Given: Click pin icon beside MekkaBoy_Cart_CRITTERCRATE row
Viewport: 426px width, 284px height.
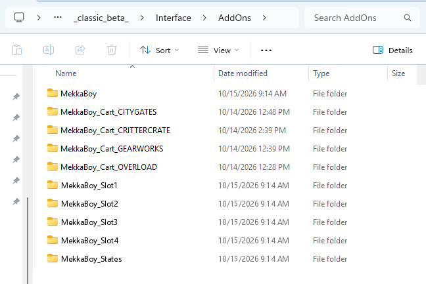Looking at the screenshot, I should 16,138.
